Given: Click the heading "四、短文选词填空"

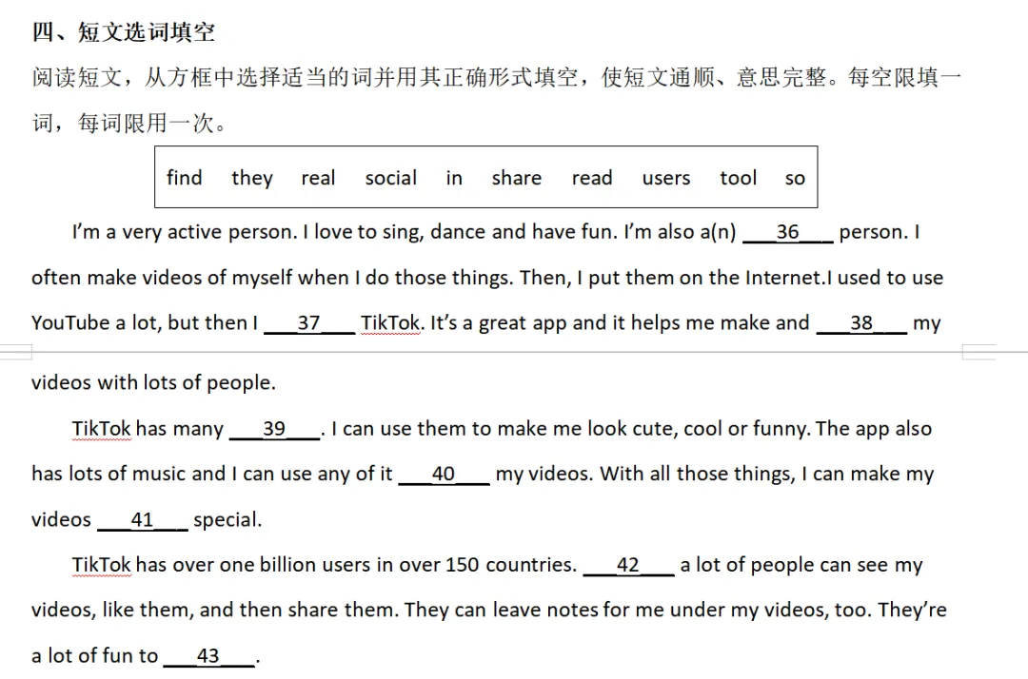Looking at the screenshot, I should point(123,31).
